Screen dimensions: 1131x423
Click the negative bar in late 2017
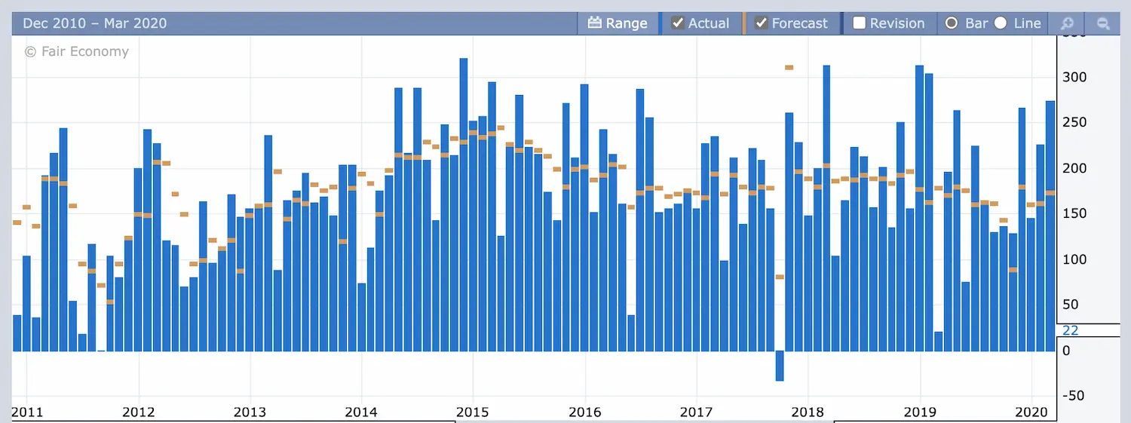tap(780, 366)
